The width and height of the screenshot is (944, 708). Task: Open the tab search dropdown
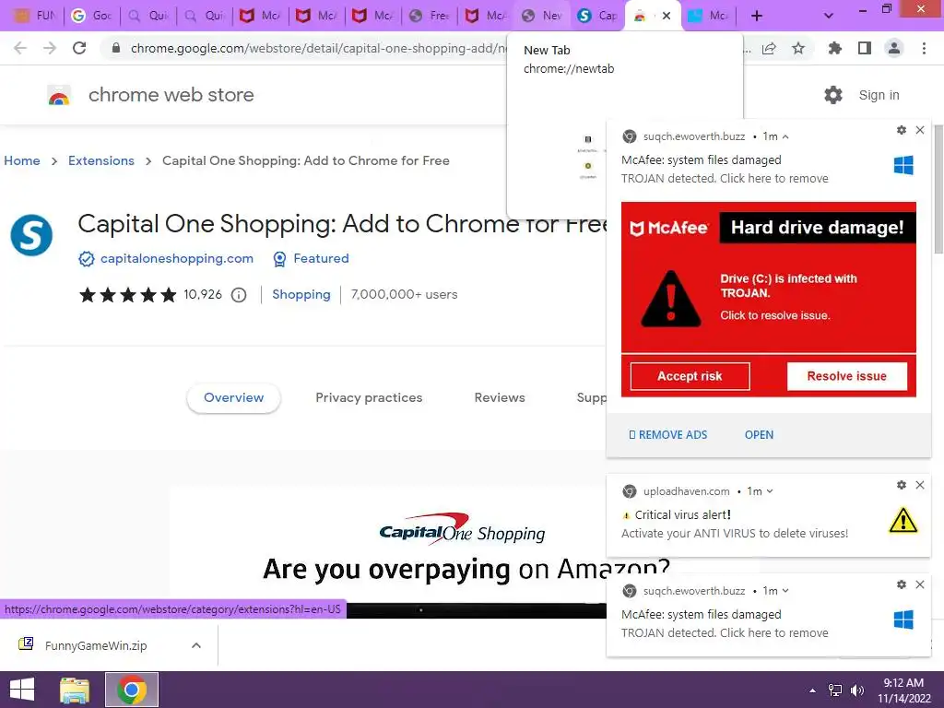(x=829, y=16)
